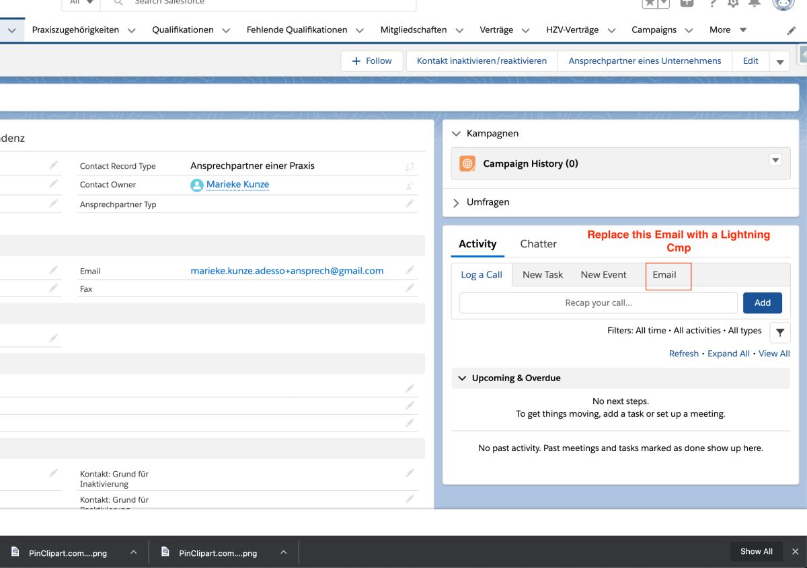Expand the Umfragen section
Viewport: 807px width, 568px height.
(457, 202)
